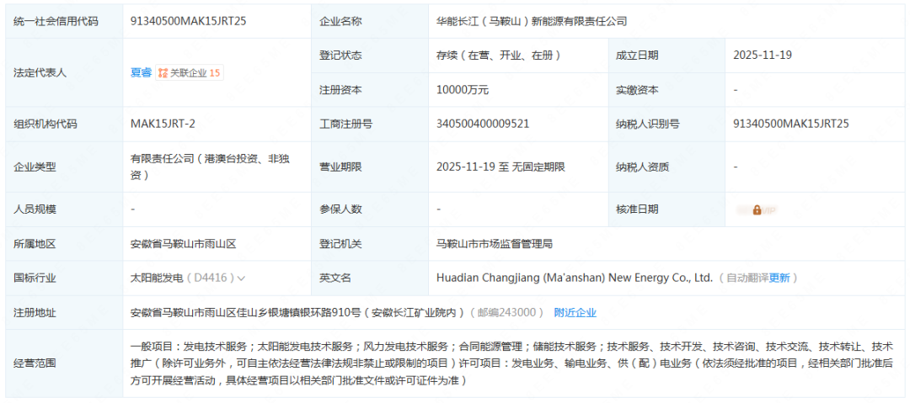Click the 经营范围 business scope paragraph
The height and width of the screenshot is (403, 910).
tap(511, 363)
